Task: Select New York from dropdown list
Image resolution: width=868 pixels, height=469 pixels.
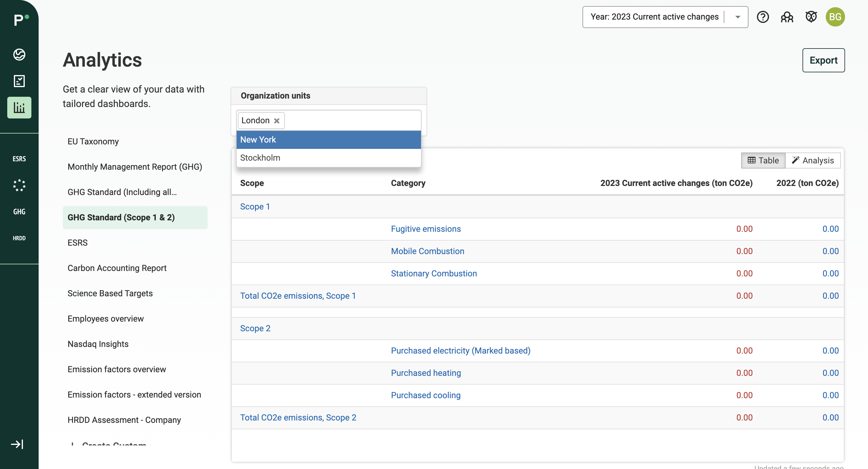Action: point(328,140)
